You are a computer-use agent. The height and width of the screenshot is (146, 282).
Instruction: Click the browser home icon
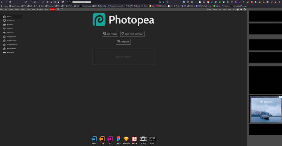[x=26, y=2]
